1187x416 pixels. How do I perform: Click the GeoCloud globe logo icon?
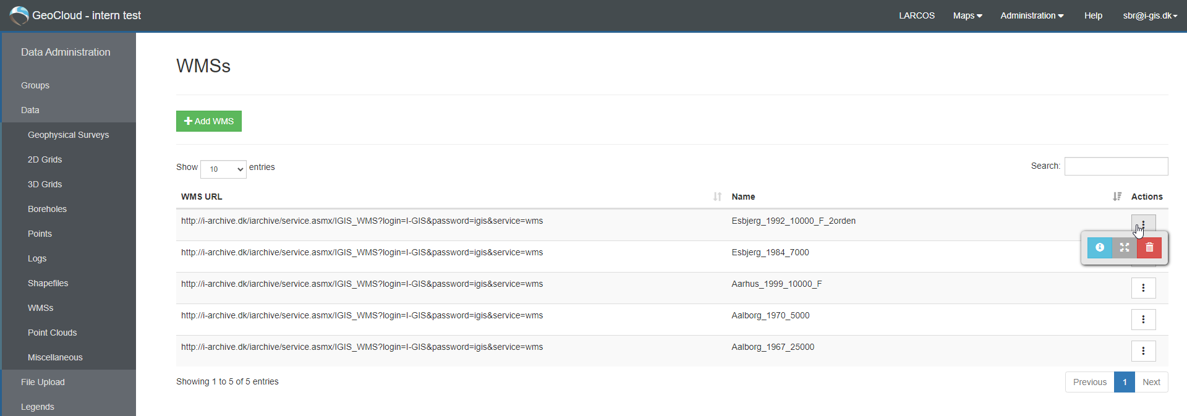[19, 15]
